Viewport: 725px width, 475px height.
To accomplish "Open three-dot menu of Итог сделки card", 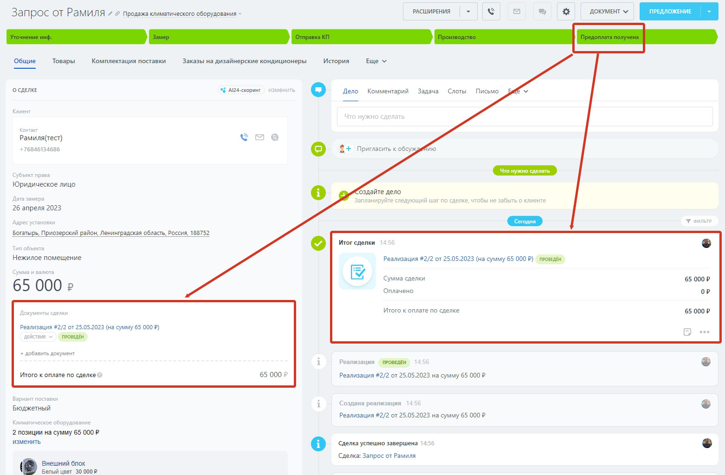I will tap(705, 332).
